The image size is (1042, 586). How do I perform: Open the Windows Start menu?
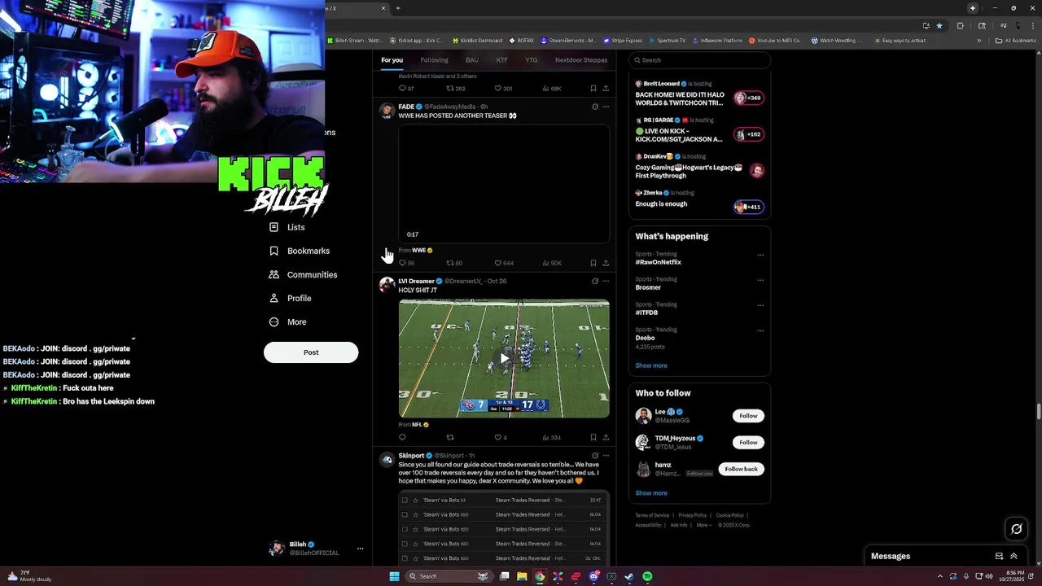point(395,576)
